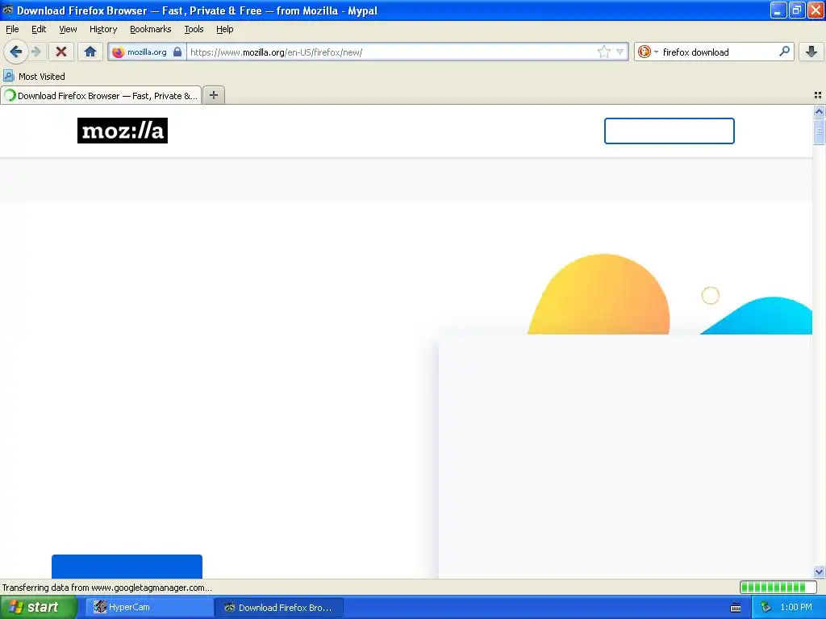Open the Downloads arrow button

[x=811, y=52]
